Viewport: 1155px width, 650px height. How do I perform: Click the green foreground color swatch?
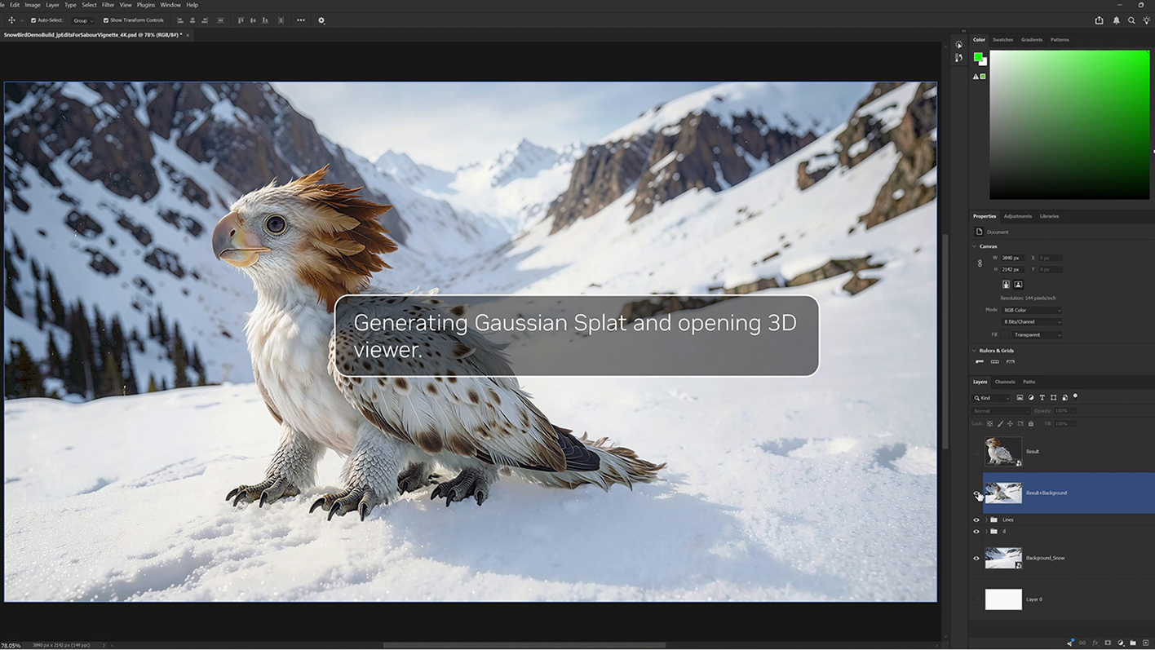coord(978,57)
